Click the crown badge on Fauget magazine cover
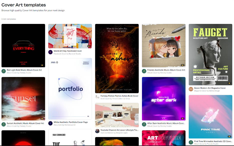Image resolution: width=234 pixels, height=146 pixels. click(229, 83)
